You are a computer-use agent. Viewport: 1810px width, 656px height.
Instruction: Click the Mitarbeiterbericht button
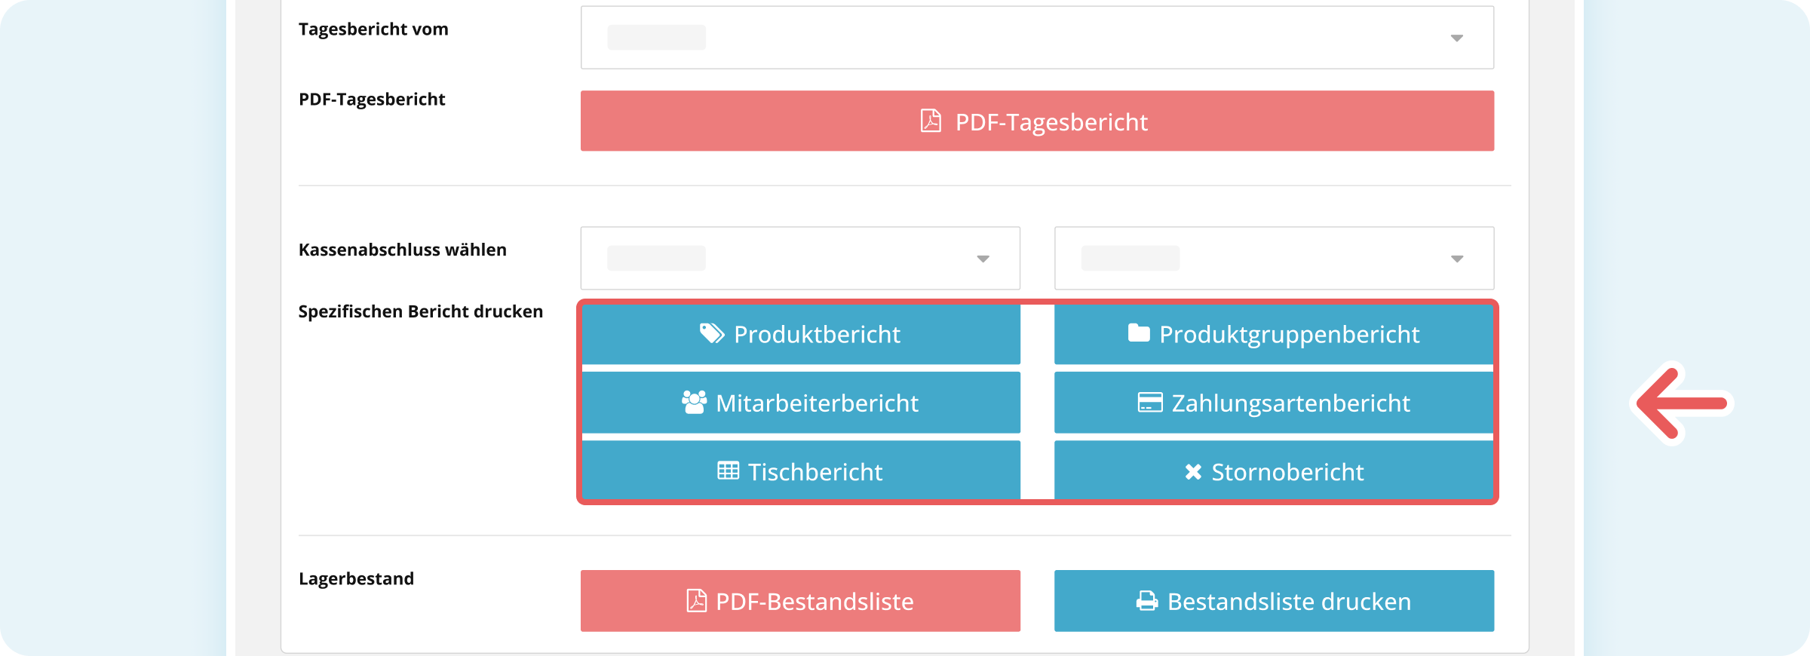pos(800,403)
